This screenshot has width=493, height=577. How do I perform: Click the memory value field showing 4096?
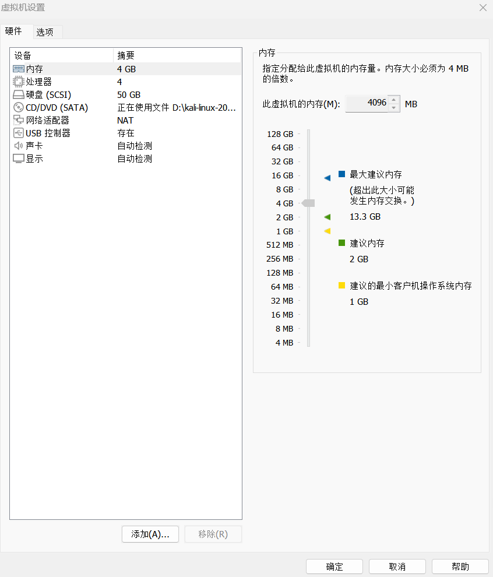pos(367,103)
